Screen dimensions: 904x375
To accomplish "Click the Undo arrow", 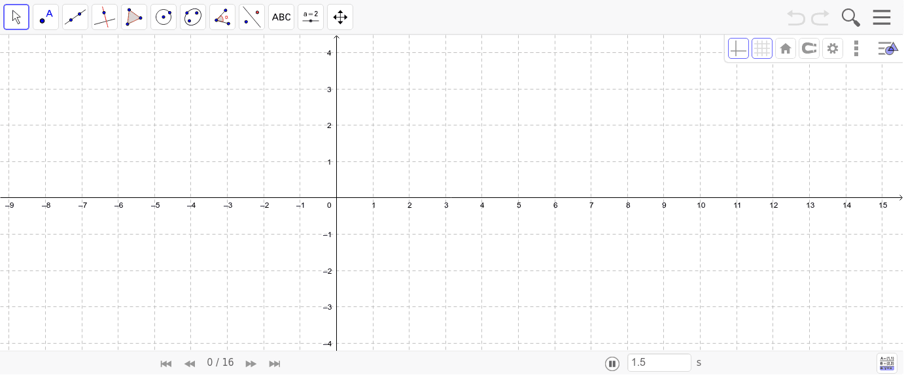I will coord(796,18).
